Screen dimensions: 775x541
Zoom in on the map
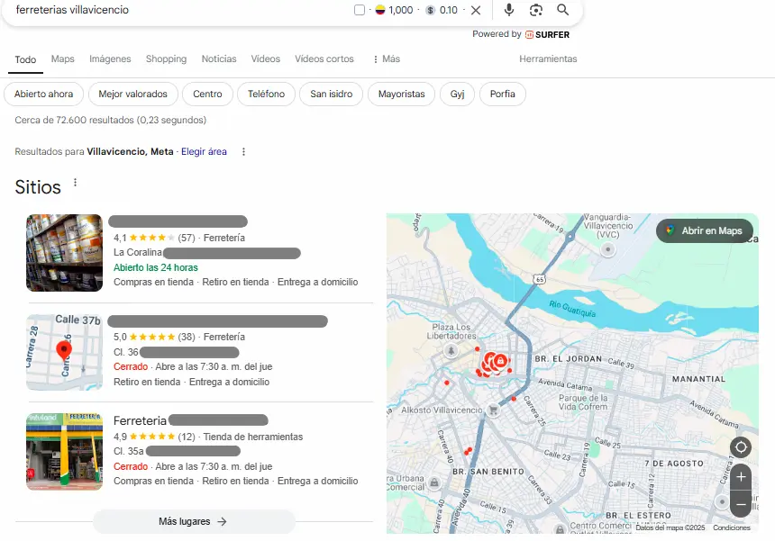click(741, 477)
